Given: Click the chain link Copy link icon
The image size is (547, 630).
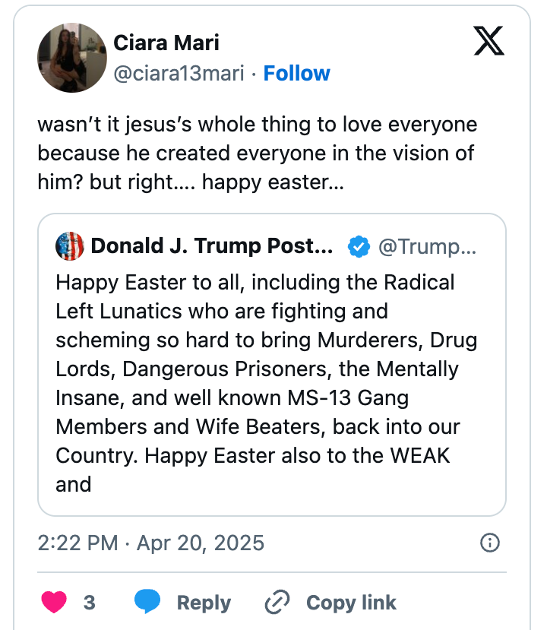Looking at the screenshot, I should tap(277, 602).
